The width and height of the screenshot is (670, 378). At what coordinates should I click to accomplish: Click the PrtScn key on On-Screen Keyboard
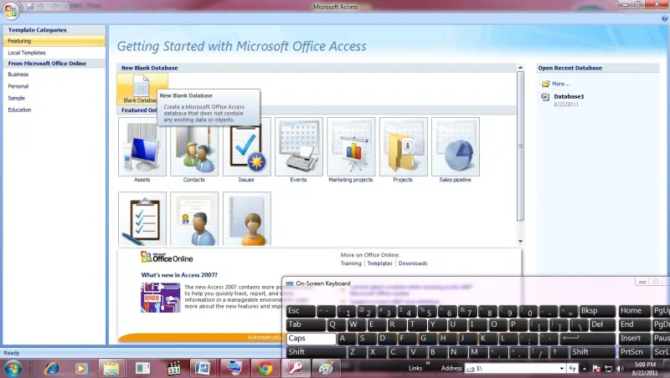click(634, 352)
